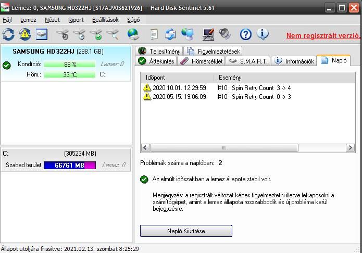Click the log scrollbar right arrow
This screenshot has width=362, height=253.
click(x=350, y=148)
